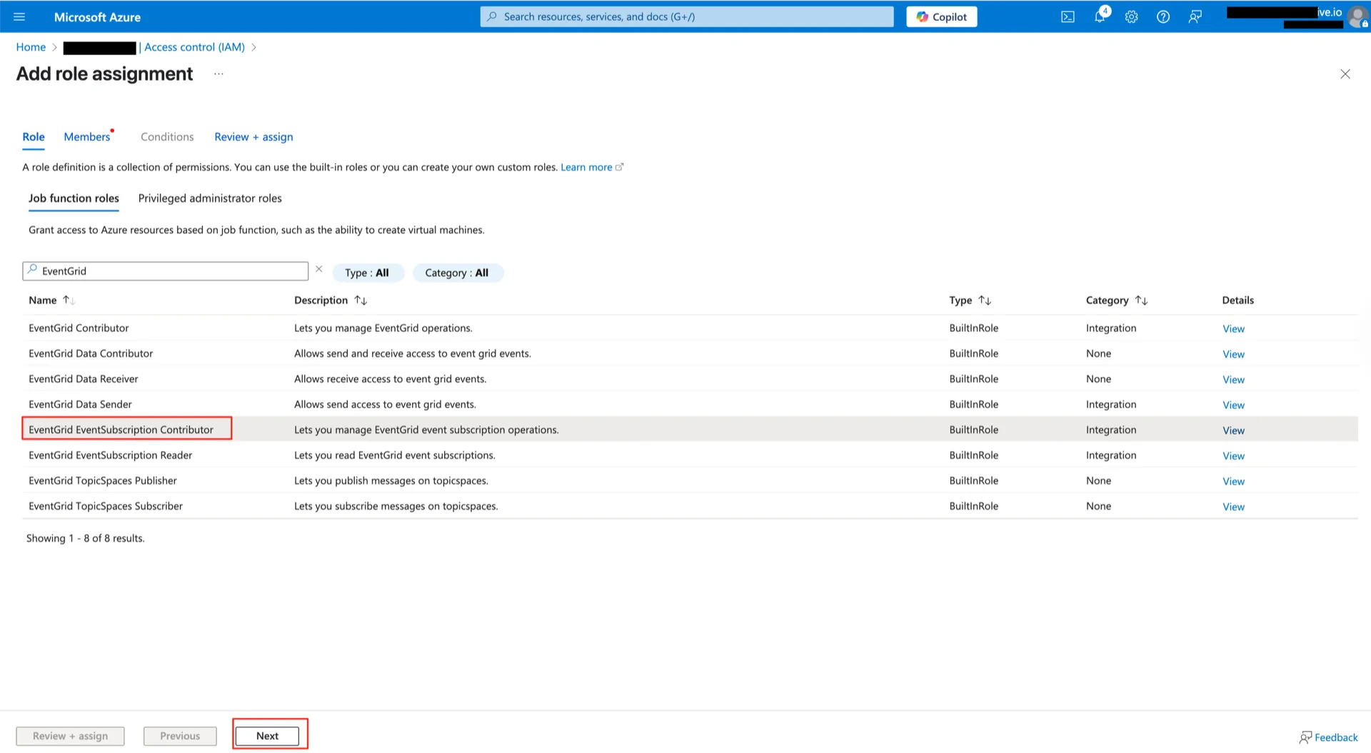Screen dimensions: 1371x753
Task: Open Access control (IAM) breadcrumb
Action: [194, 47]
